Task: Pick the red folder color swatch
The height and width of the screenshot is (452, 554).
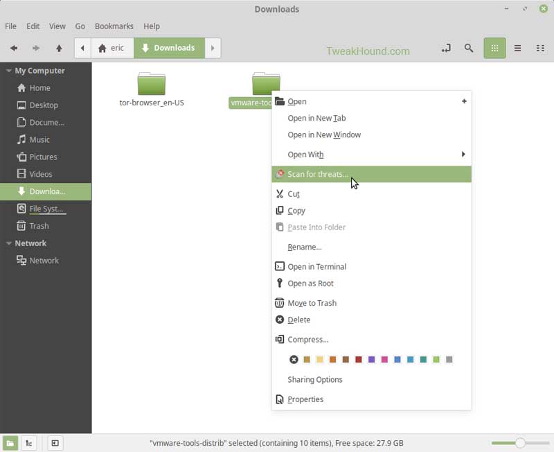Action: 359,360
